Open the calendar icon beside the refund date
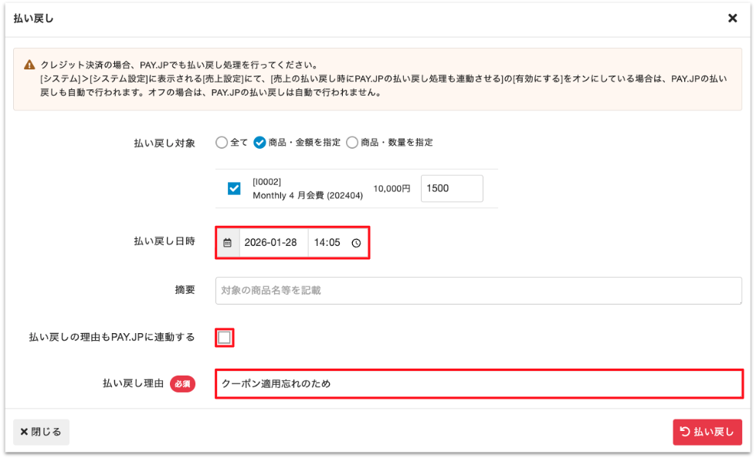The height and width of the screenshot is (458, 756). click(227, 242)
